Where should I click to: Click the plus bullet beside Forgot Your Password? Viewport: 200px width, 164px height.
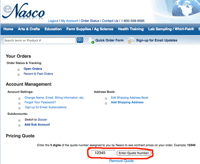pos(20,103)
